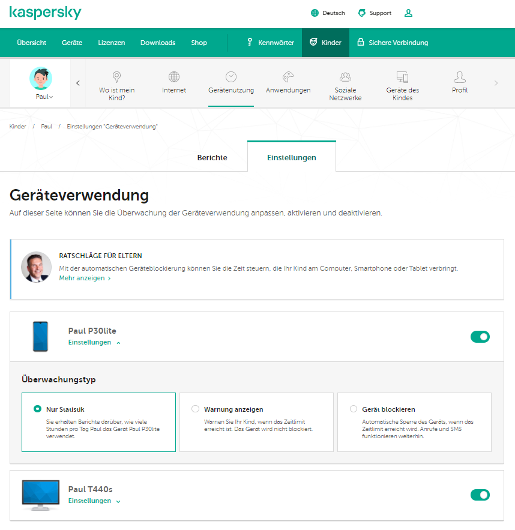Viewport: 515px width, 530px height.
Task: Click the Kennwörter key icon
Action: [250, 42]
